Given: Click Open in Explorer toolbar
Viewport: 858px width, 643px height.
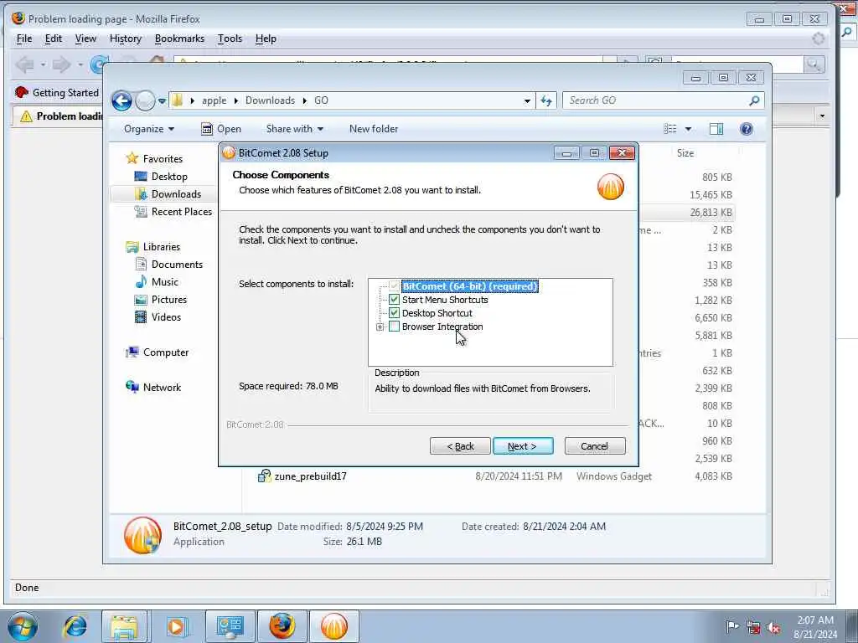Looking at the screenshot, I should 221,129.
